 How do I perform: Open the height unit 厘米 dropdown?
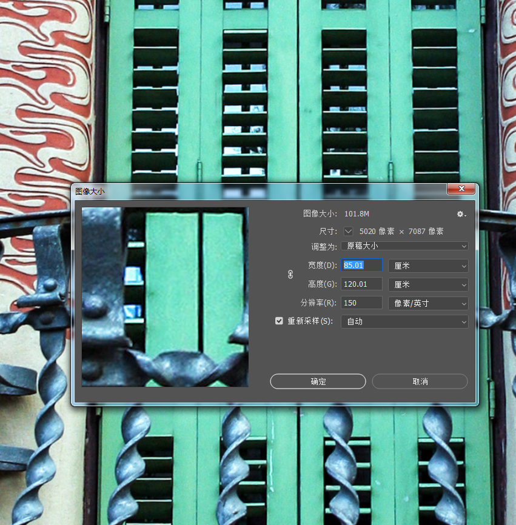point(428,284)
